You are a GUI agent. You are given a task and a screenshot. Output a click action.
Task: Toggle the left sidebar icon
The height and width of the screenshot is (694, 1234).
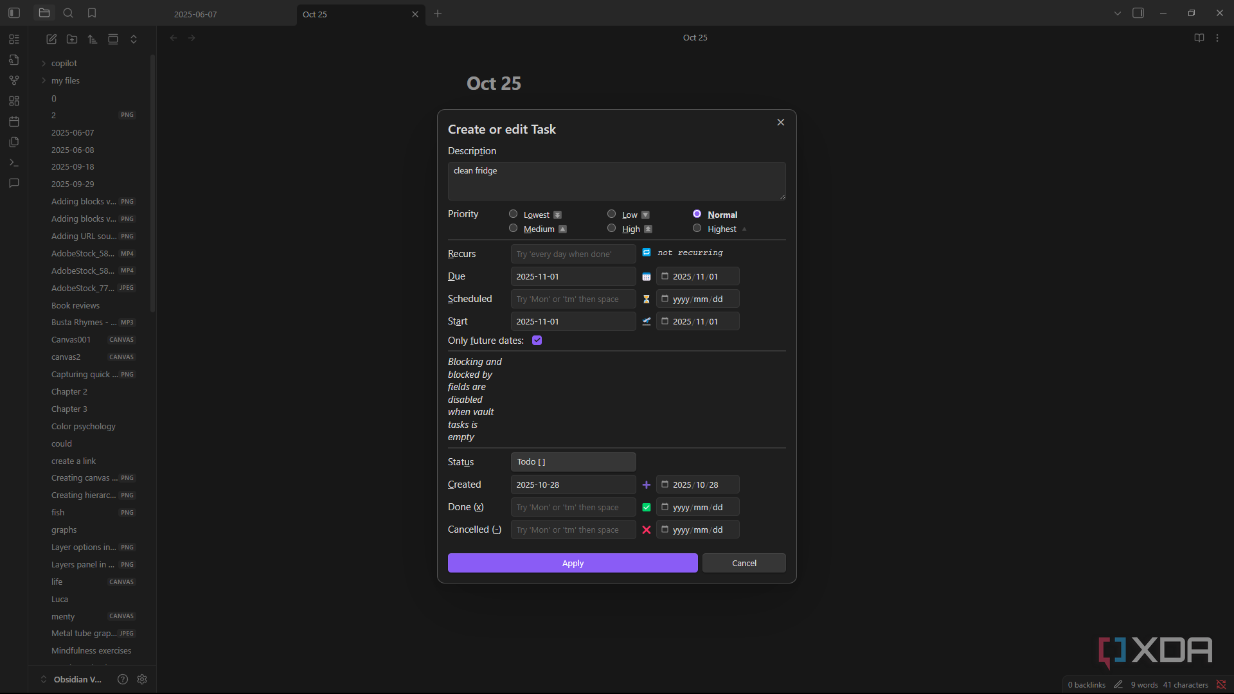[14, 13]
